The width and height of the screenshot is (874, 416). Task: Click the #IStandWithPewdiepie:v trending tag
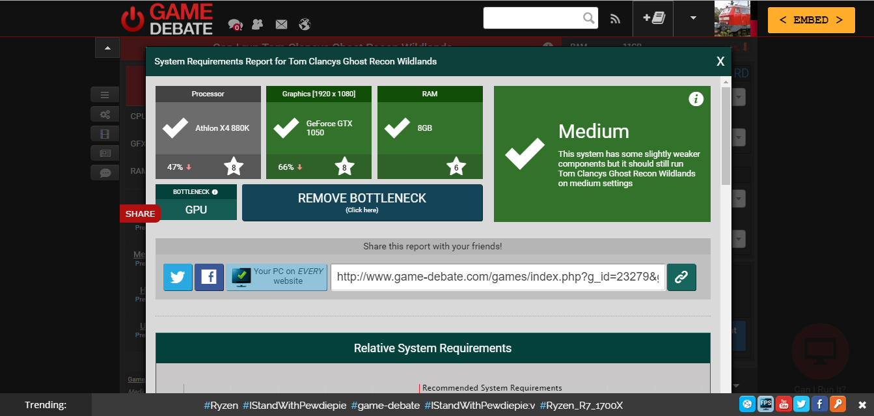tap(480, 406)
